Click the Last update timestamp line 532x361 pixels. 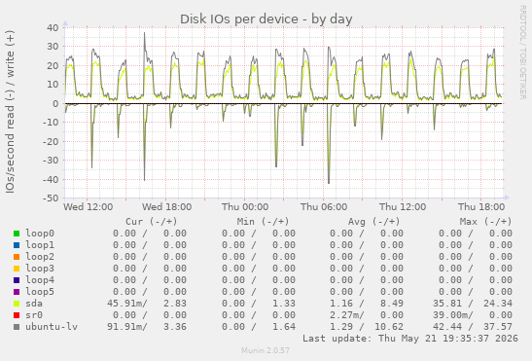pyautogui.click(x=410, y=339)
